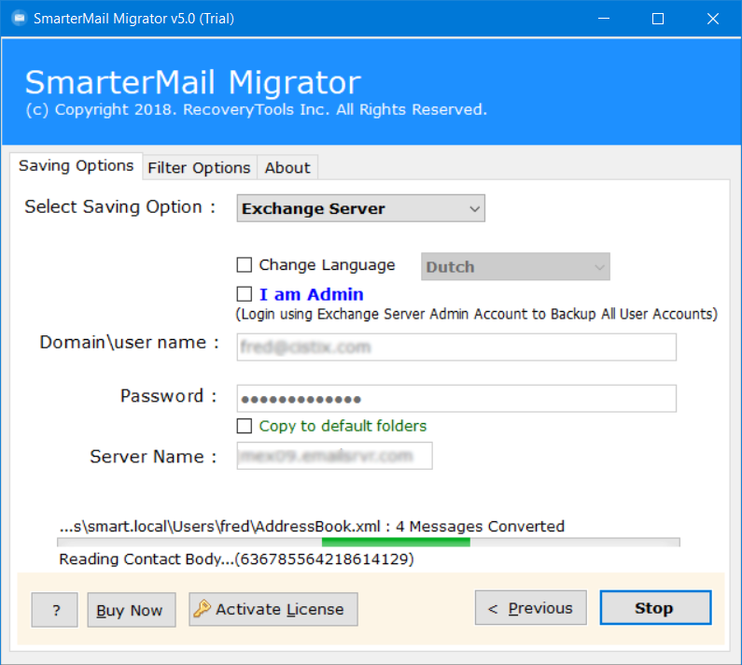The image size is (742, 665).
Task: Click the '4 Messages Converted' status text
Action: [480, 526]
